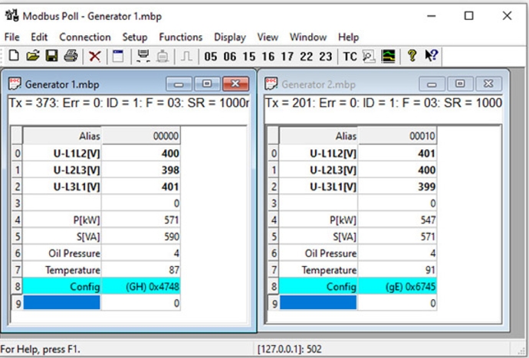Viewport: 529px width, 358px height.
Task: Open the real-time chart icon
Action: pyautogui.click(x=388, y=56)
